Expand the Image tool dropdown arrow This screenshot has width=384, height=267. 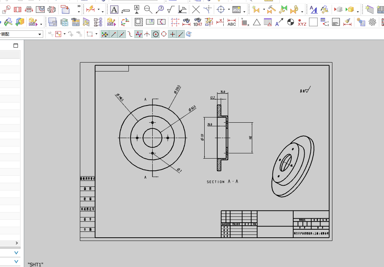click(245, 11)
